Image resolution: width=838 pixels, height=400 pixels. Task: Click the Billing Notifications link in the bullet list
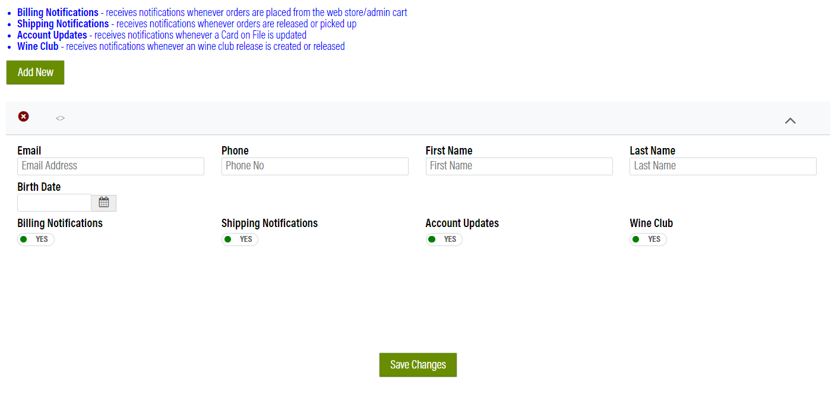click(57, 12)
